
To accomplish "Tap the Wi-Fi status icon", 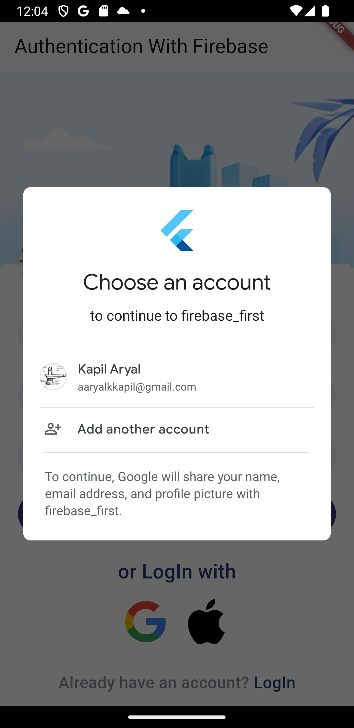I will point(295,11).
